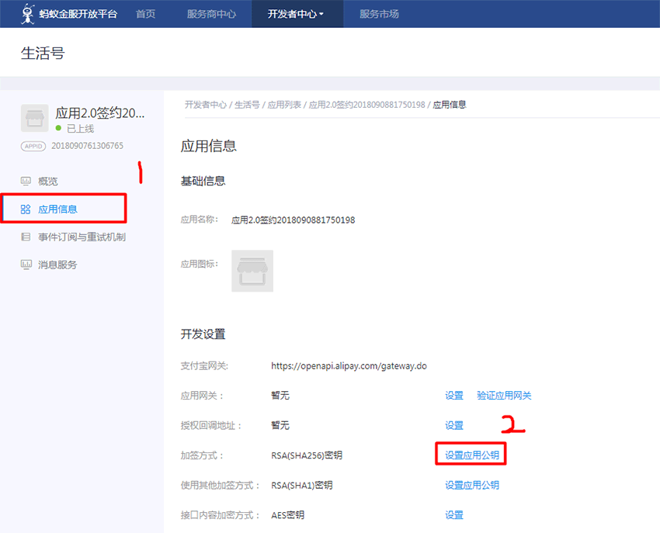Screen dimensions: 660x533
Task: Click the 验证应用网关 link
Action: (x=504, y=396)
